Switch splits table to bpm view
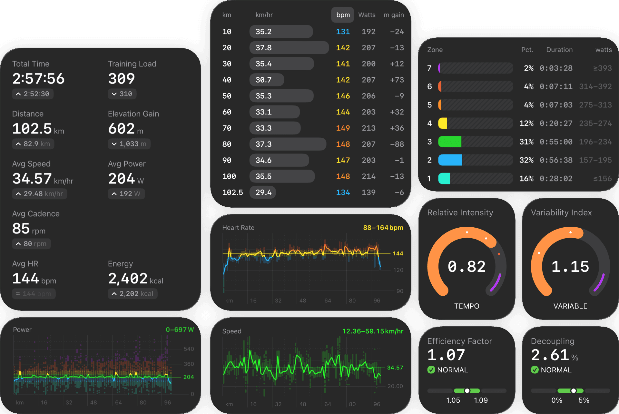The image size is (619, 414). click(x=342, y=15)
